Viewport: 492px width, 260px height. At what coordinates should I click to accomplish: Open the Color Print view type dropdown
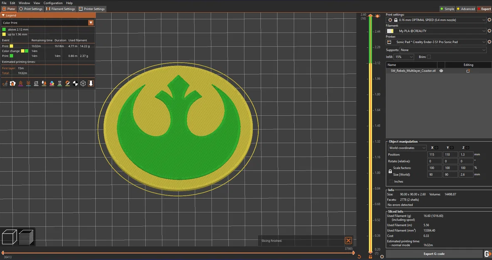(91, 22)
